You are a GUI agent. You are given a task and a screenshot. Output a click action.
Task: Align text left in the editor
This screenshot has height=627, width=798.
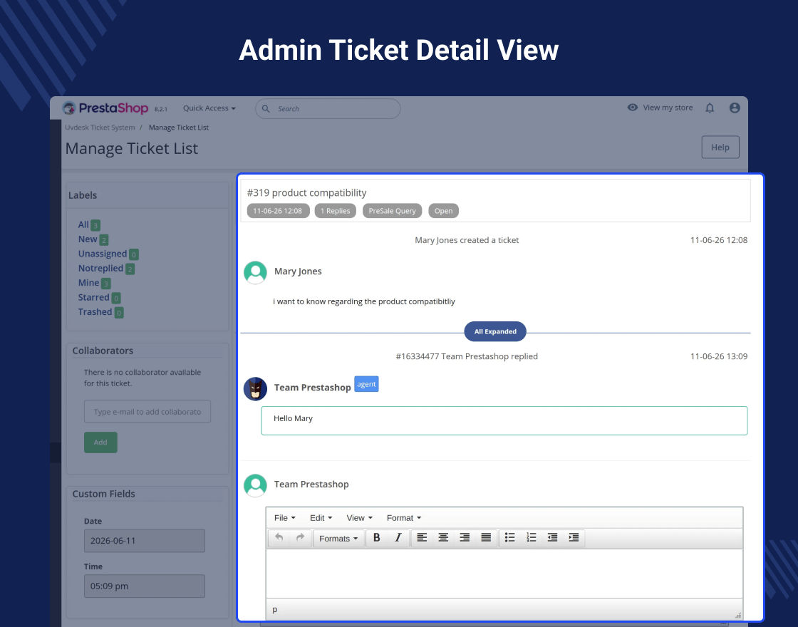point(422,537)
